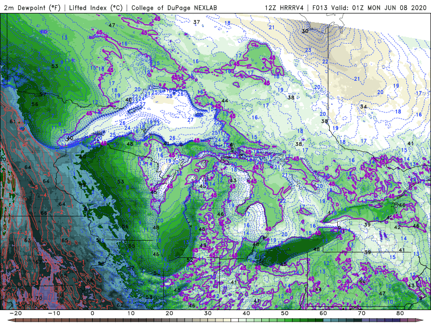Click the black '62' dewpoint value on map

tap(120, 305)
